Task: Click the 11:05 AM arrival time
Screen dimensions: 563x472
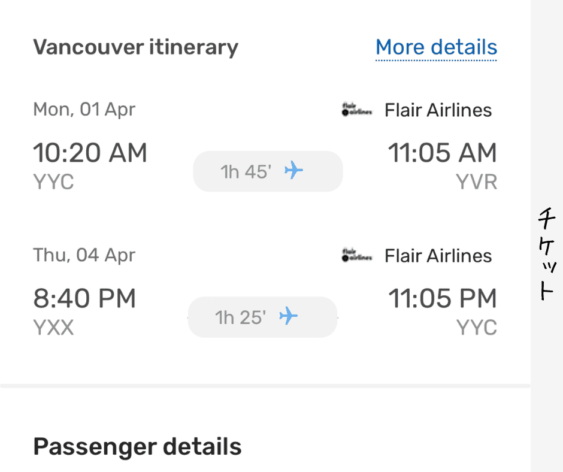Action: pos(442,153)
